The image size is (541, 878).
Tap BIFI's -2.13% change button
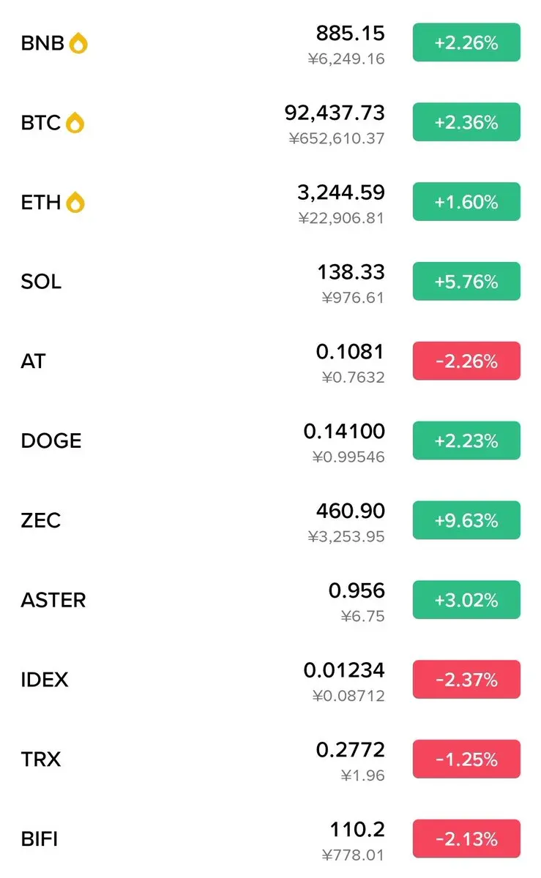tap(466, 838)
